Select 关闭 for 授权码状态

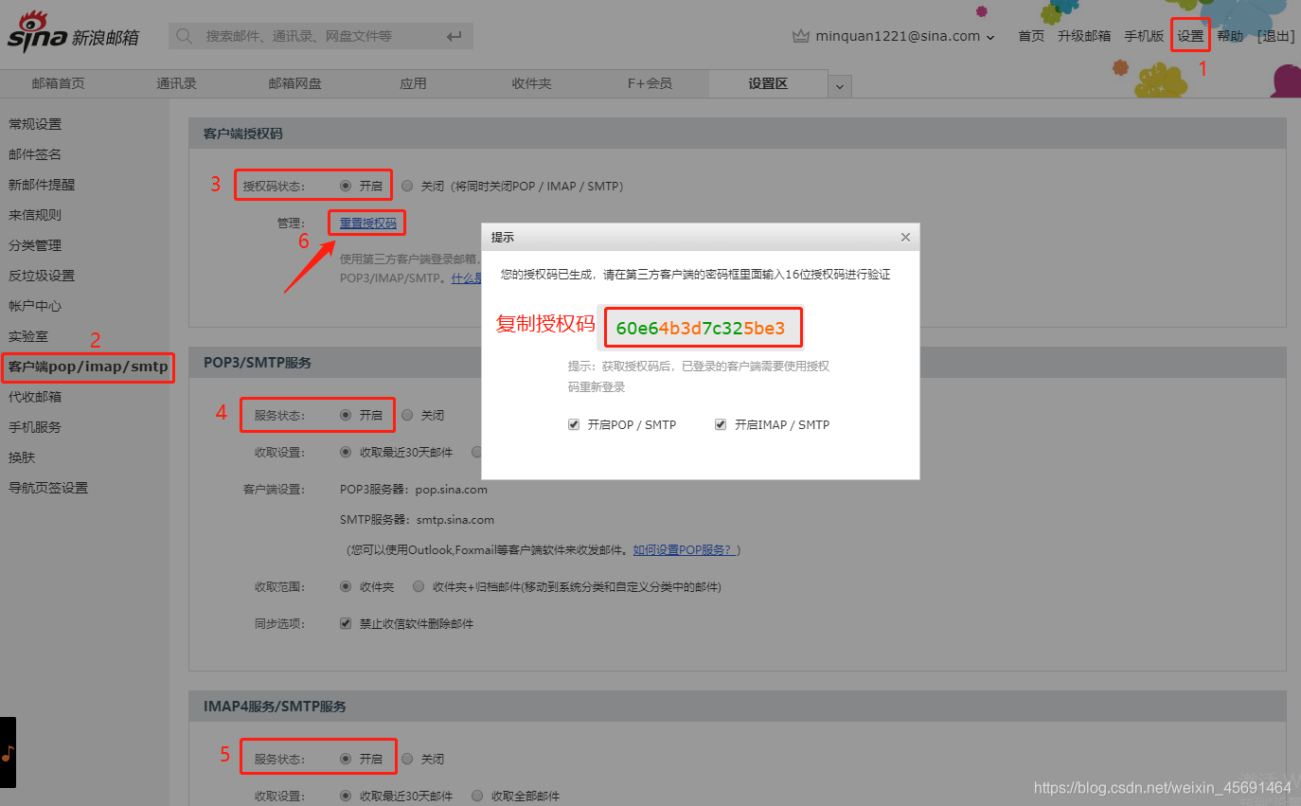pos(407,186)
